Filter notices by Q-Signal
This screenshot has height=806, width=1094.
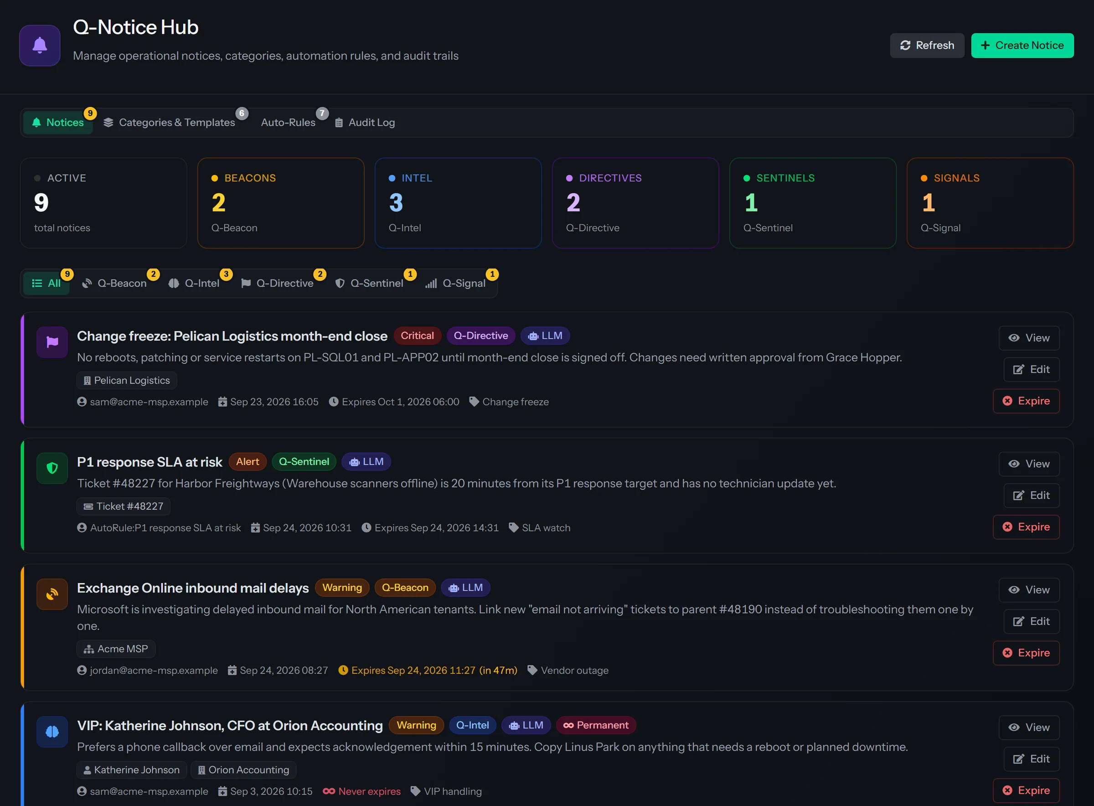click(455, 283)
